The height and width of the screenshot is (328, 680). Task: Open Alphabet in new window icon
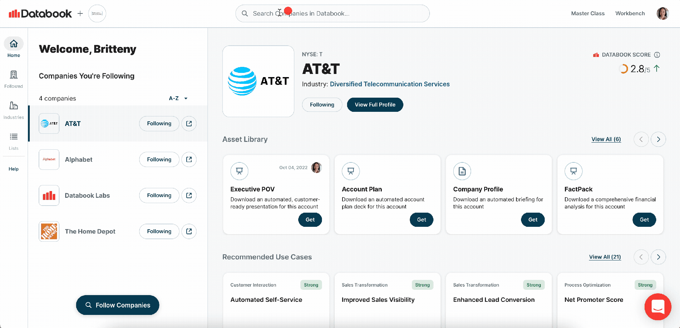[x=189, y=160]
